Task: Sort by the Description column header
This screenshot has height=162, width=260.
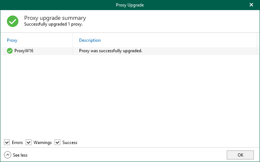Action: coord(90,40)
